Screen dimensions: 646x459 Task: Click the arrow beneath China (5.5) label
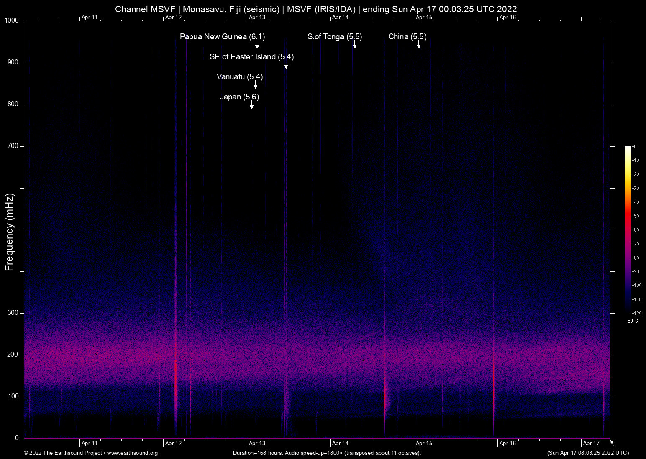418,46
